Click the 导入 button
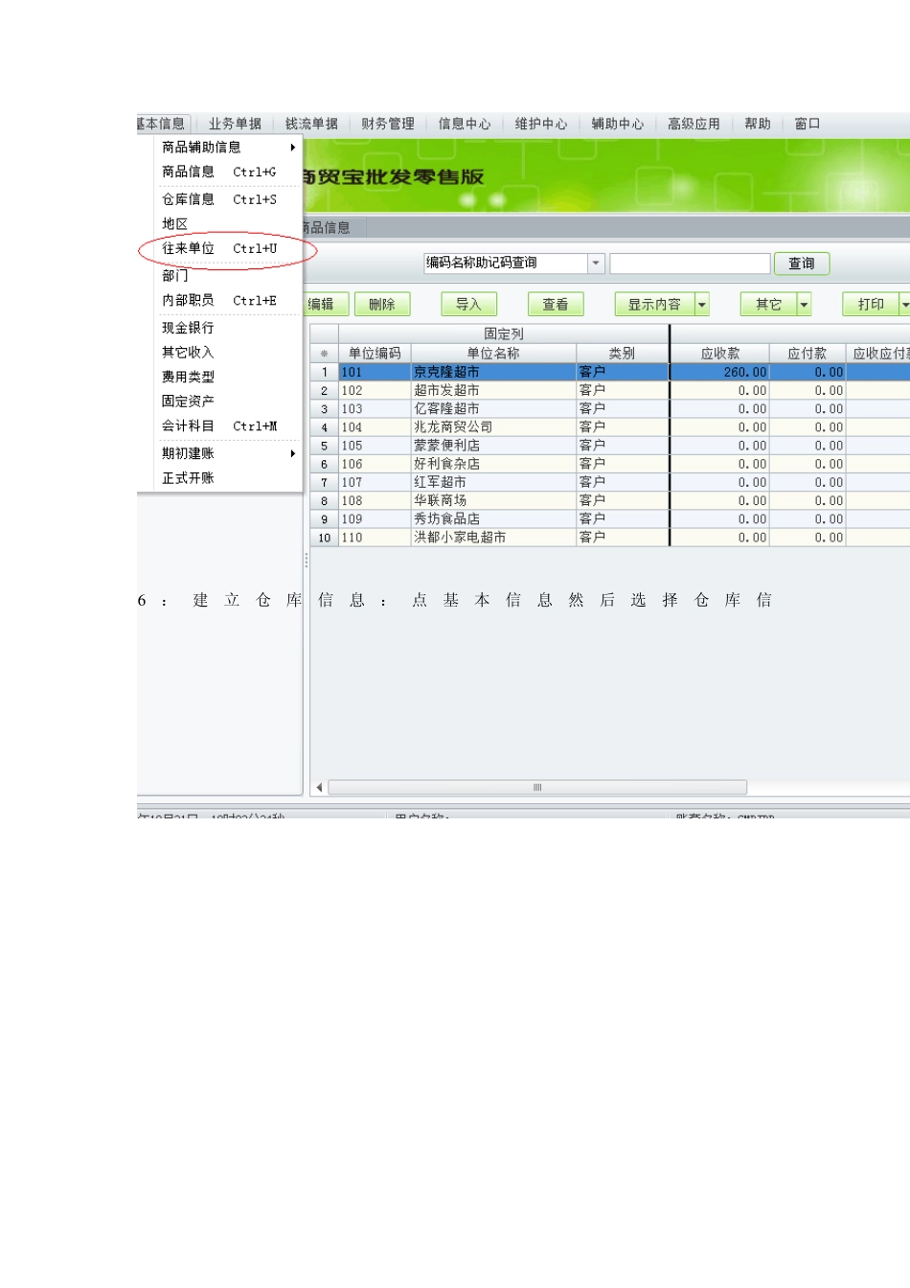 click(x=468, y=304)
